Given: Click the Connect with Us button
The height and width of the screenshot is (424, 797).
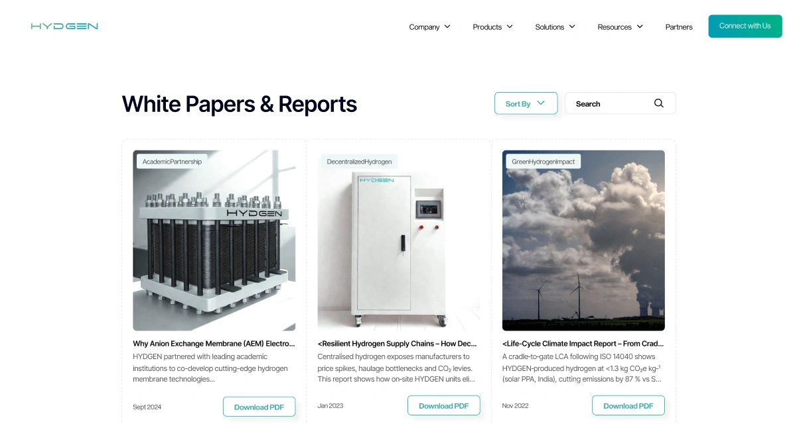Looking at the screenshot, I should pos(745,26).
